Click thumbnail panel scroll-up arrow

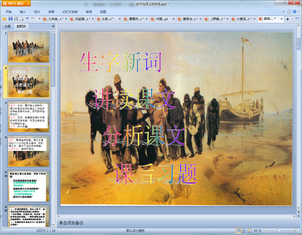53,32
